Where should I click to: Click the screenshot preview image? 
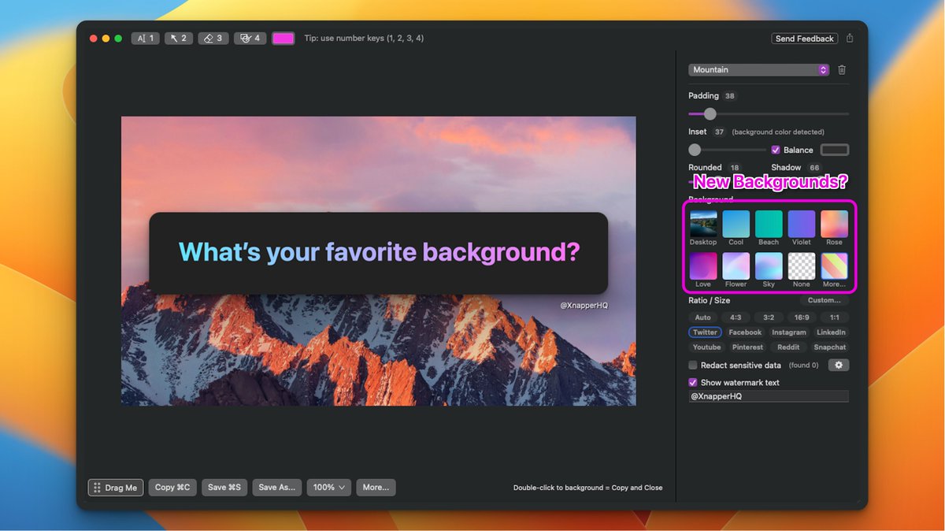click(x=379, y=262)
